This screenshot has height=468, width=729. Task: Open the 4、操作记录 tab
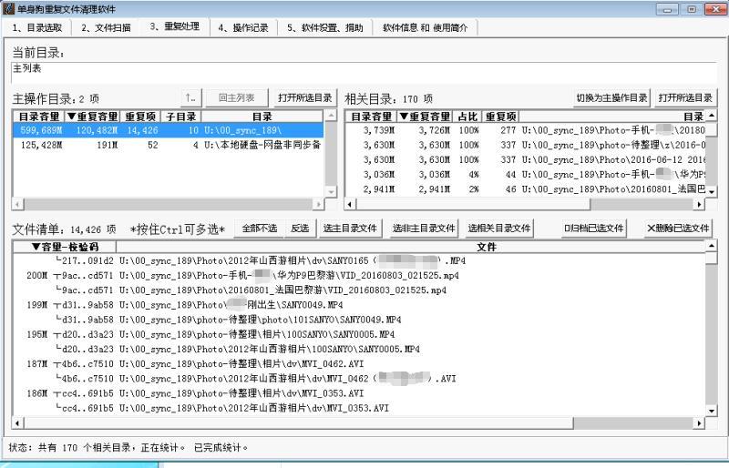243,28
